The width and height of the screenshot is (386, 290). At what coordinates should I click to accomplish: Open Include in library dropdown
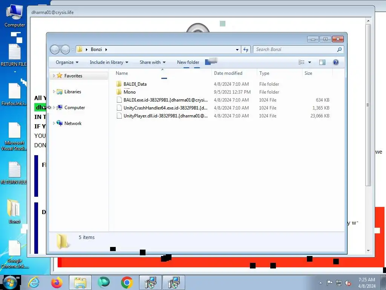point(109,62)
